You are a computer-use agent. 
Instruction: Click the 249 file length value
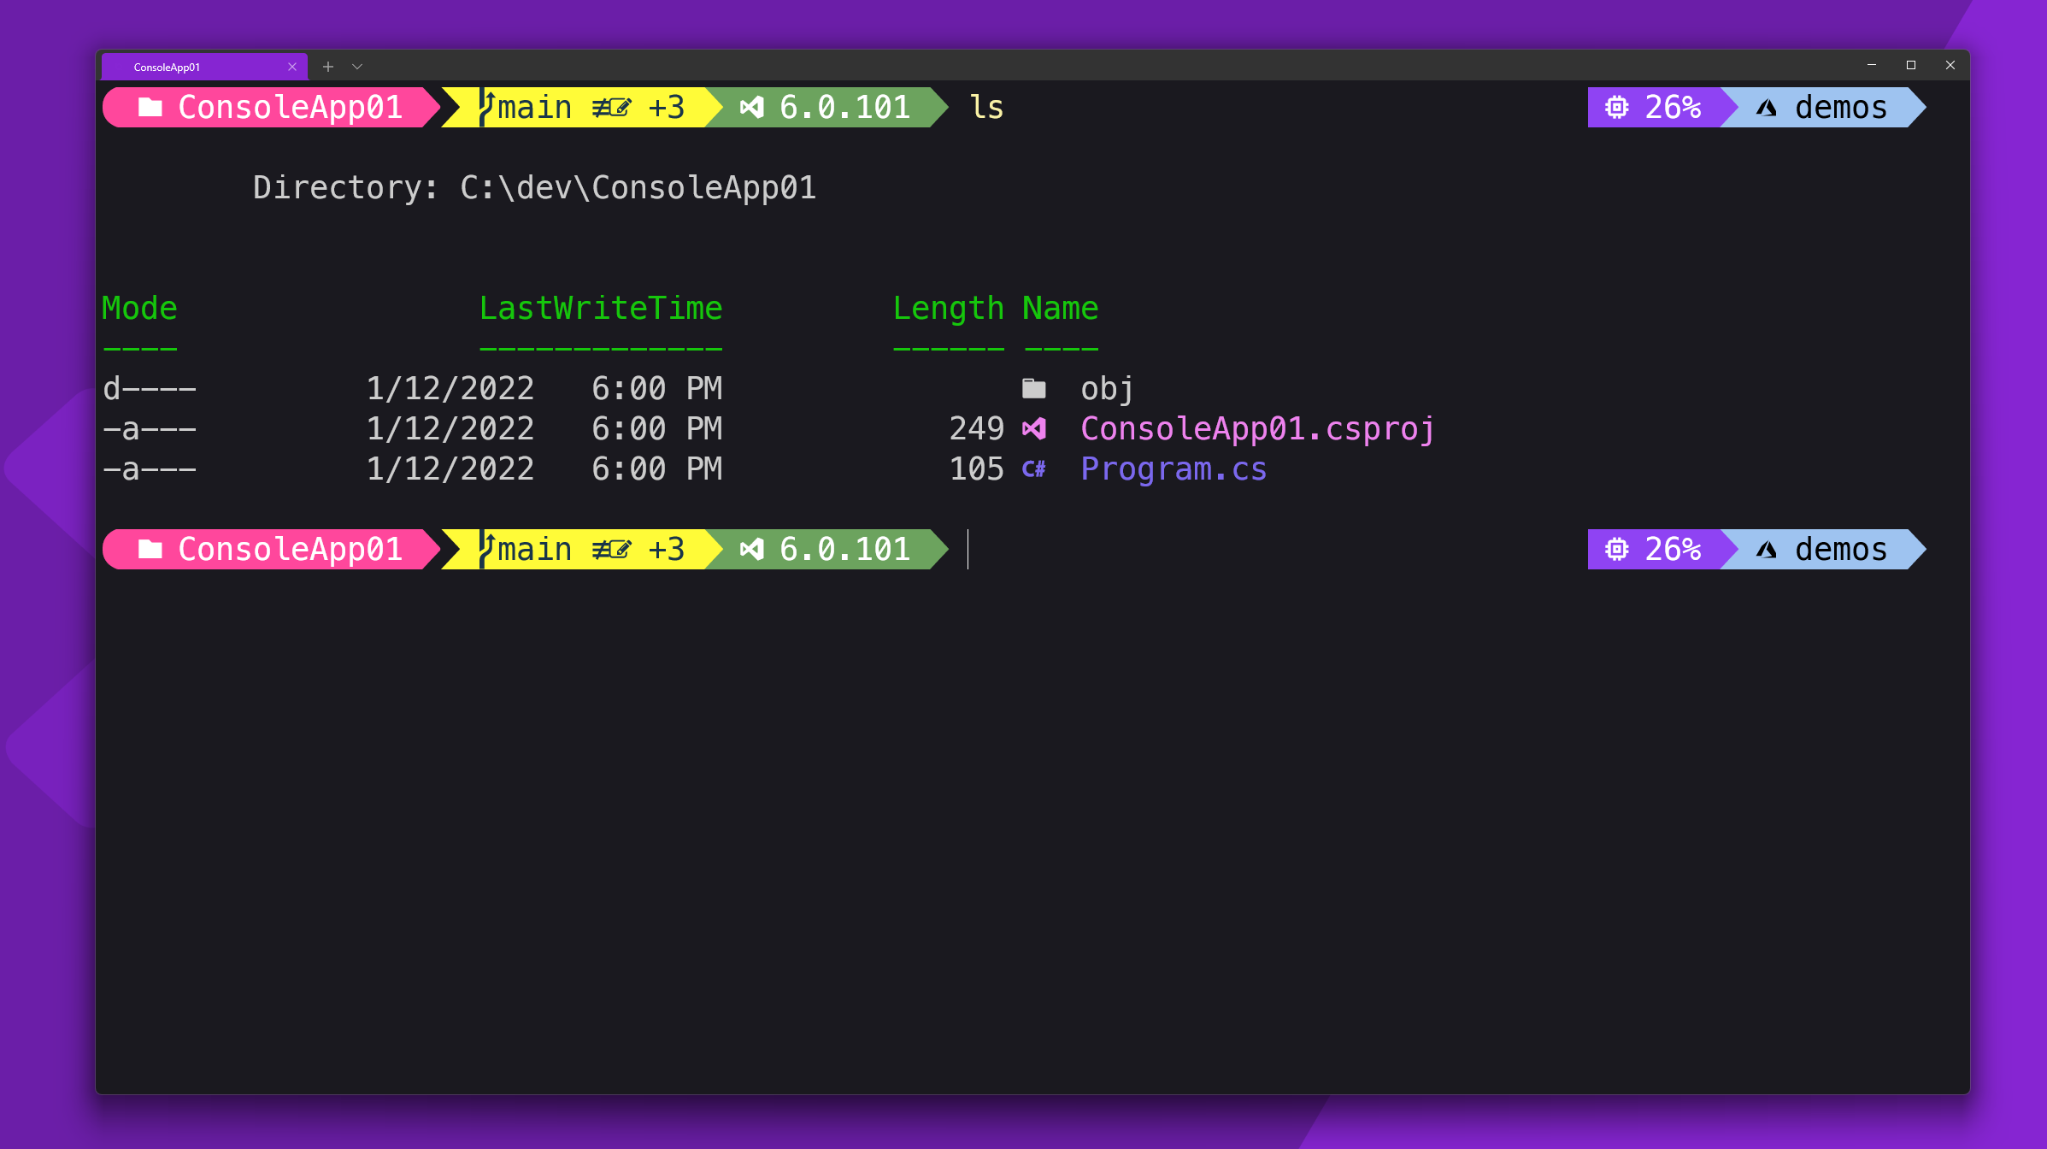pyautogui.click(x=977, y=429)
